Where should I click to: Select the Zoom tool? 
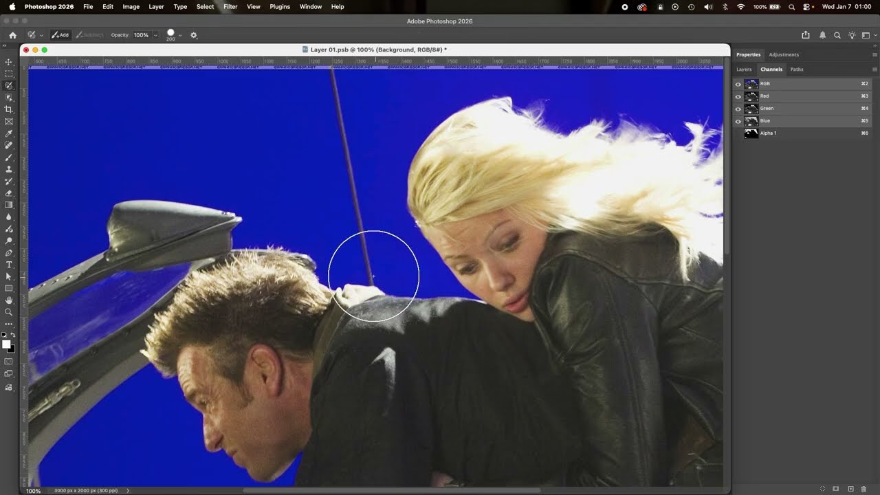(x=9, y=312)
